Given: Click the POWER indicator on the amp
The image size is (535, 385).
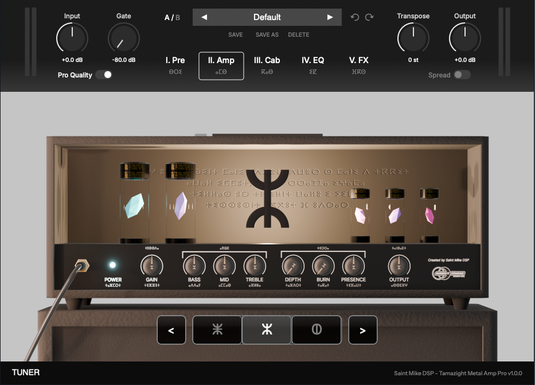Looking at the screenshot, I should click(x=114, y=266).
